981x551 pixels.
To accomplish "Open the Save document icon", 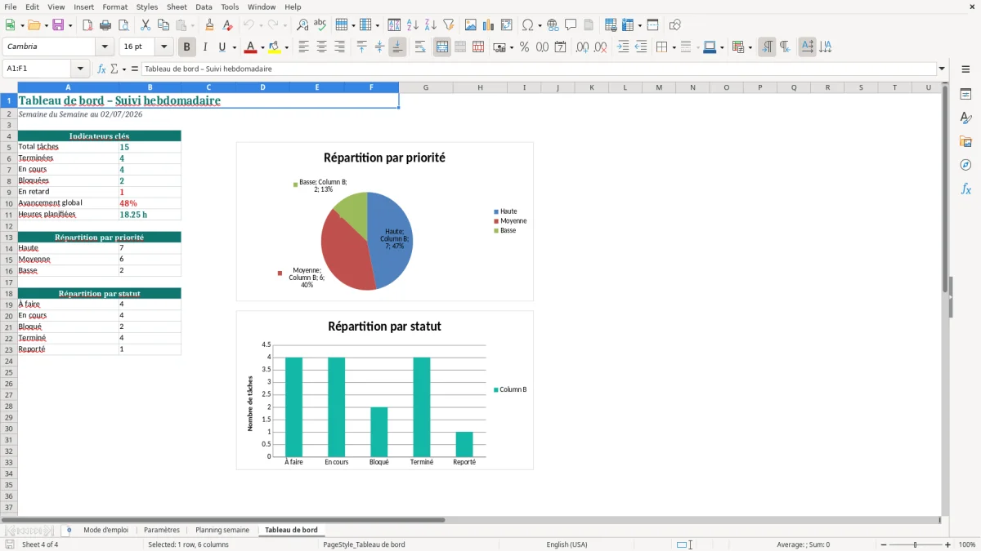I will (58, 25).
